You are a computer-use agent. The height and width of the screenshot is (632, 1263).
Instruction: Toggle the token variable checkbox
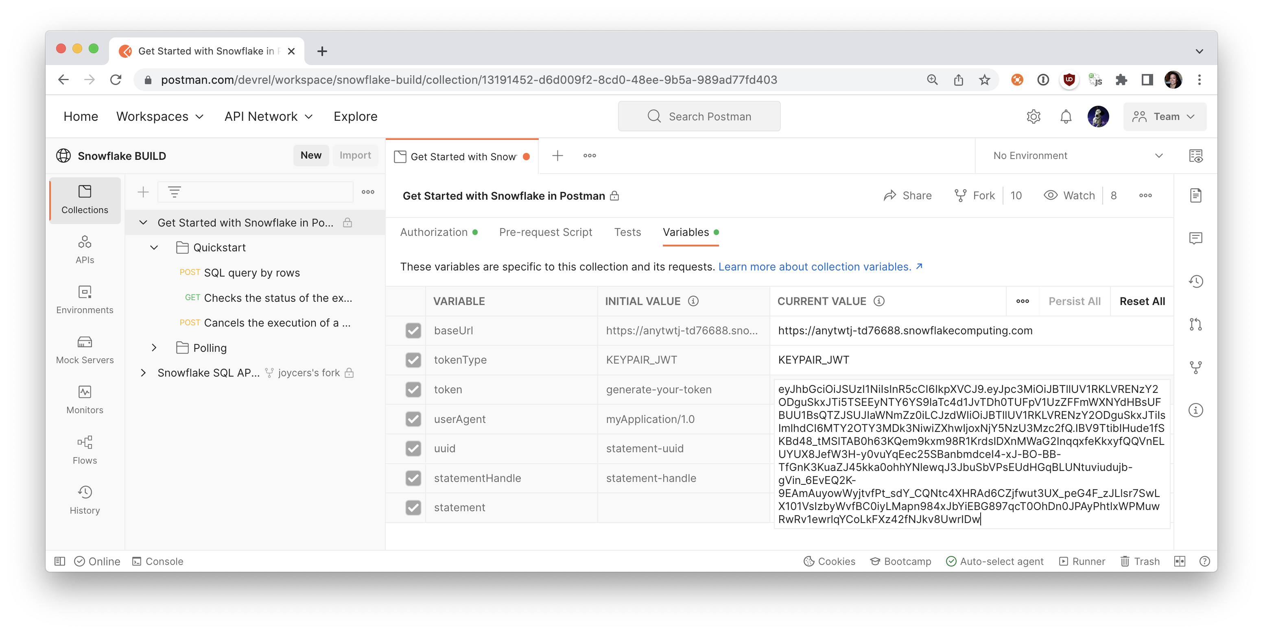point(413,390)
